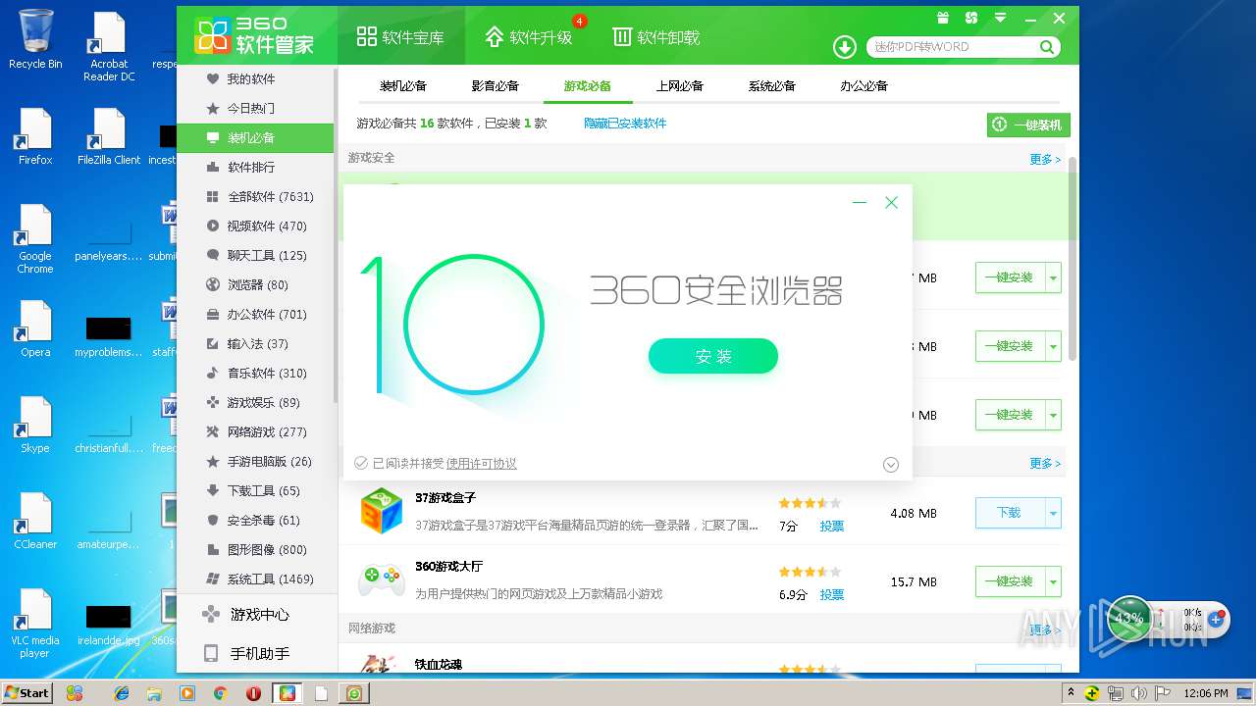
Task: Open dropdown arrow beside 360游戏大厅 一键安装
Action: [1053, 581]
